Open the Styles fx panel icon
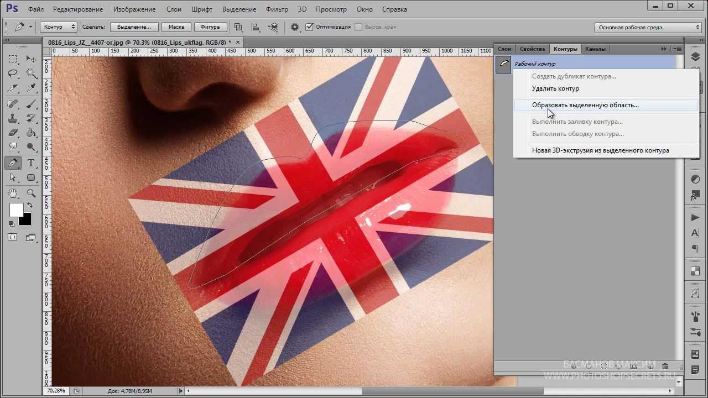 (695, 196)
